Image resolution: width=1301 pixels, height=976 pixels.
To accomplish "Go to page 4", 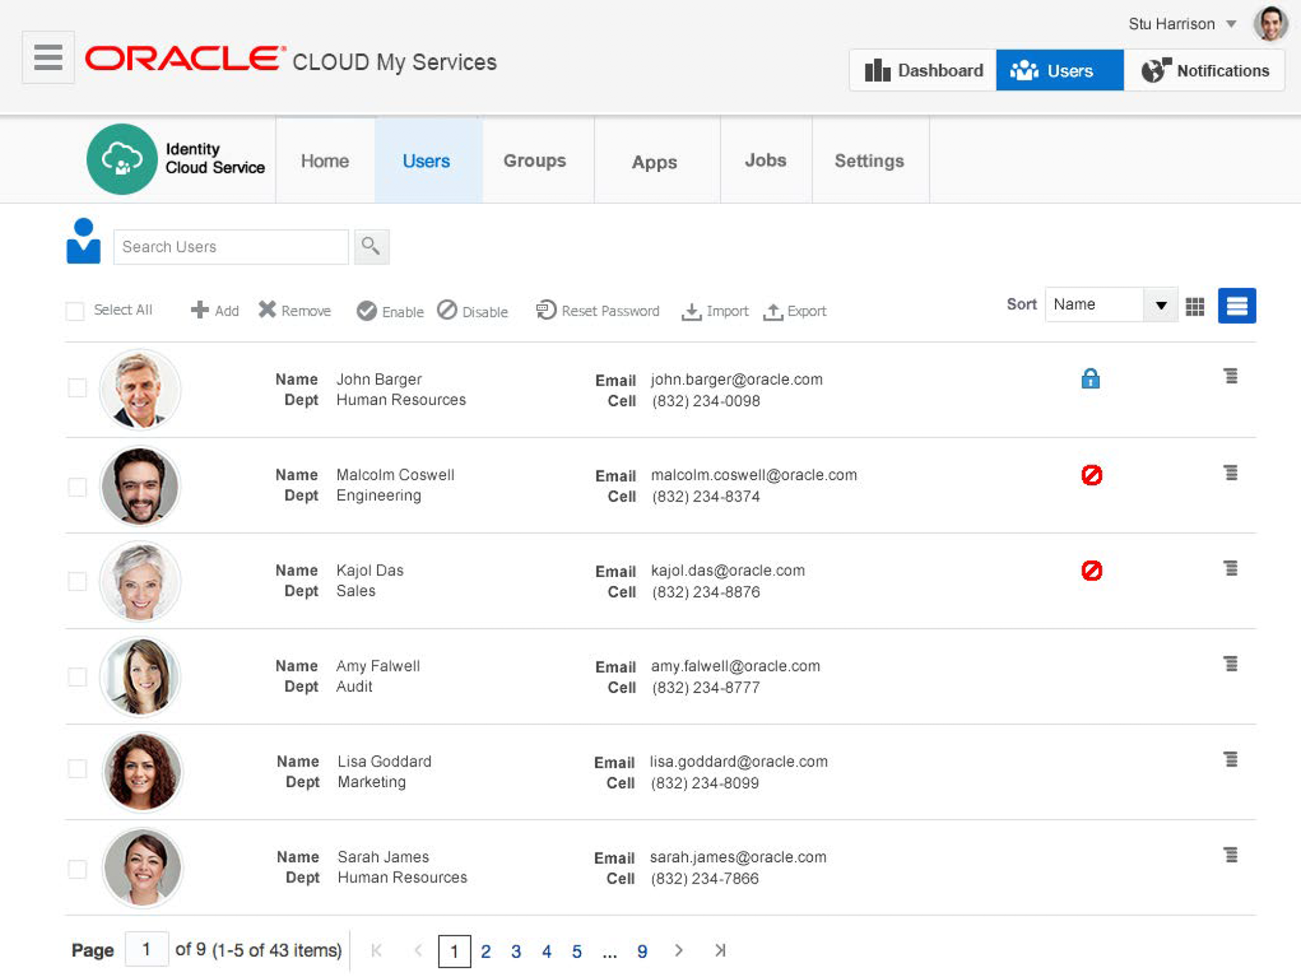I will 547,952.
